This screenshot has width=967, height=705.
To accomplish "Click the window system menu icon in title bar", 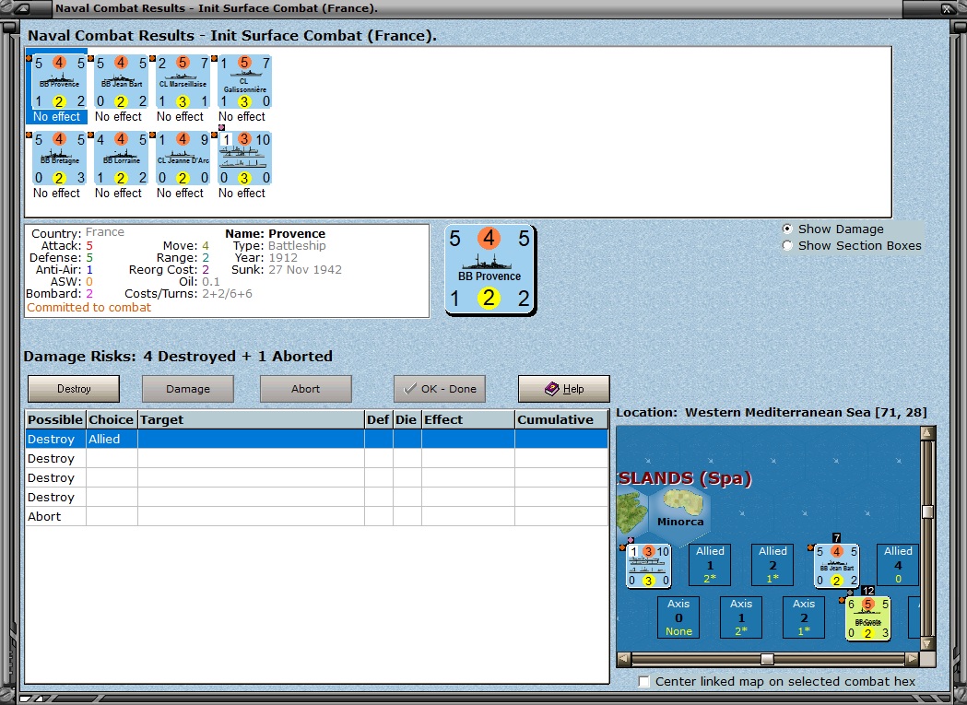I will tap(21, 8).
